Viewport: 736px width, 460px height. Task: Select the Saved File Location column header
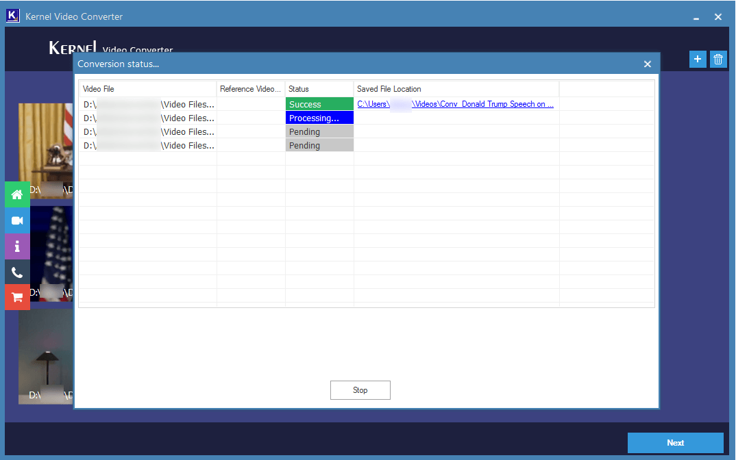point(456,88)
